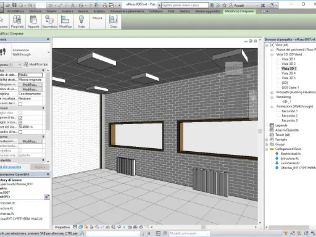Click the ViewCube in the 3D view

point(234,68)
